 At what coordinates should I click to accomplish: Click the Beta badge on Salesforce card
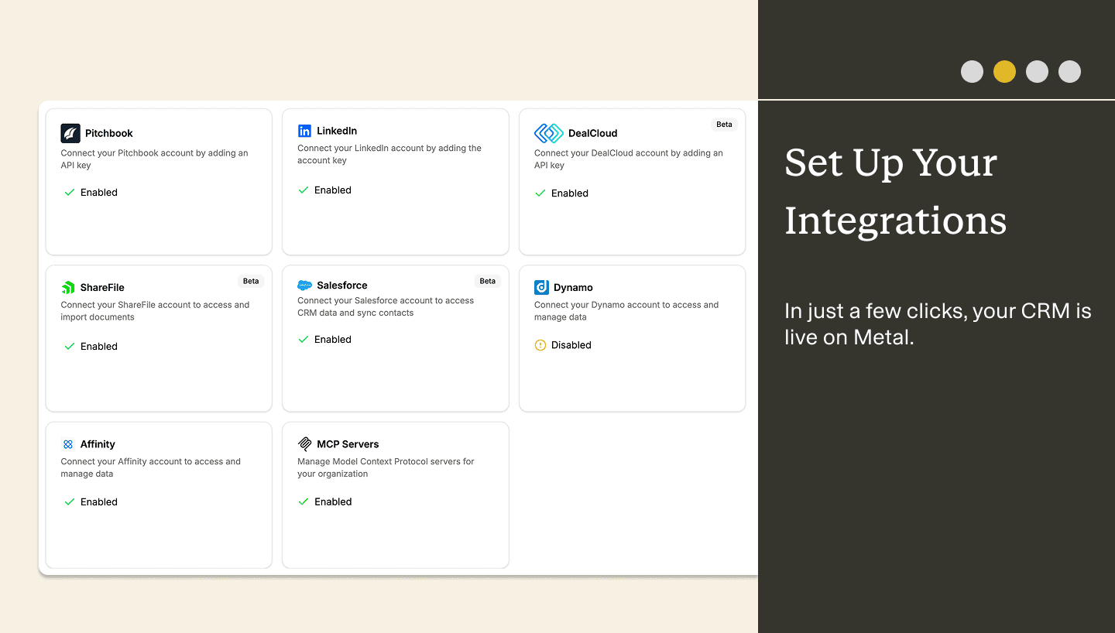coord(487,282)
